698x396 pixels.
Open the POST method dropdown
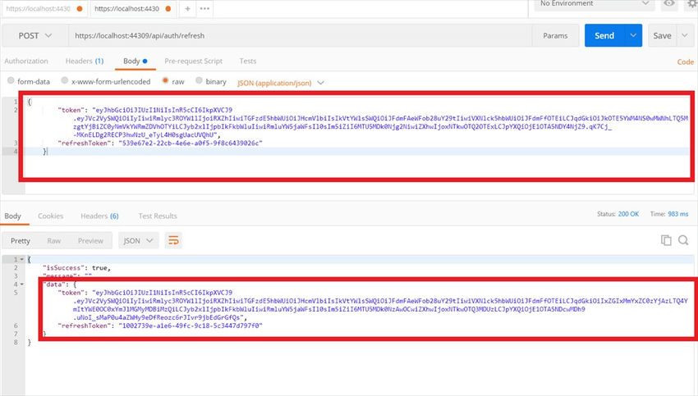(34, 35)
